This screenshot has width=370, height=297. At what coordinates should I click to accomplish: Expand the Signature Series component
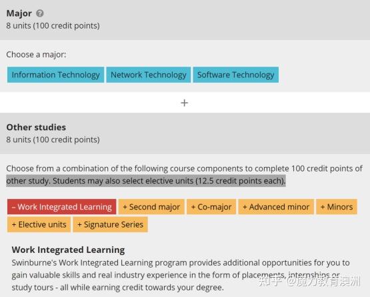click(x=110, y=224)
